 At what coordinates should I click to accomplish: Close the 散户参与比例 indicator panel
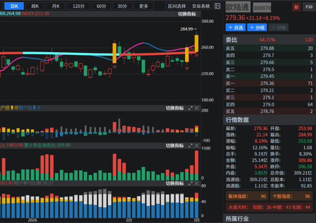point(197,183)
